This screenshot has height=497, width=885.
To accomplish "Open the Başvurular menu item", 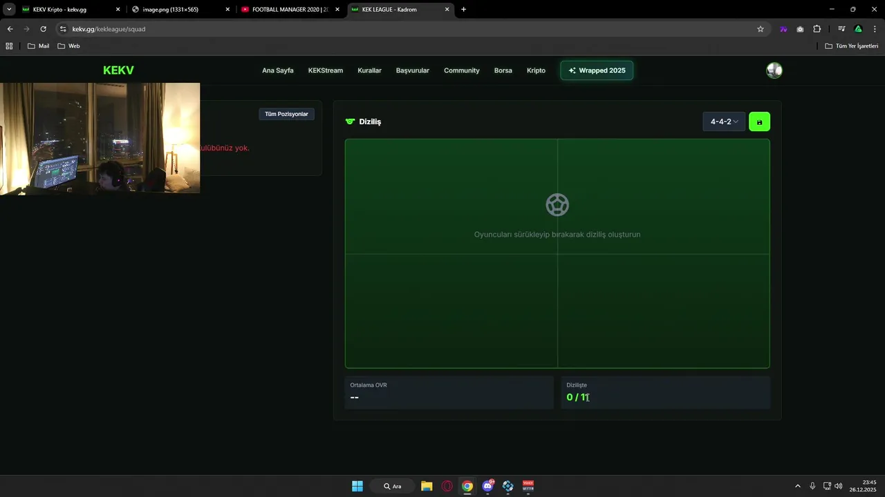I will [413, 70].
